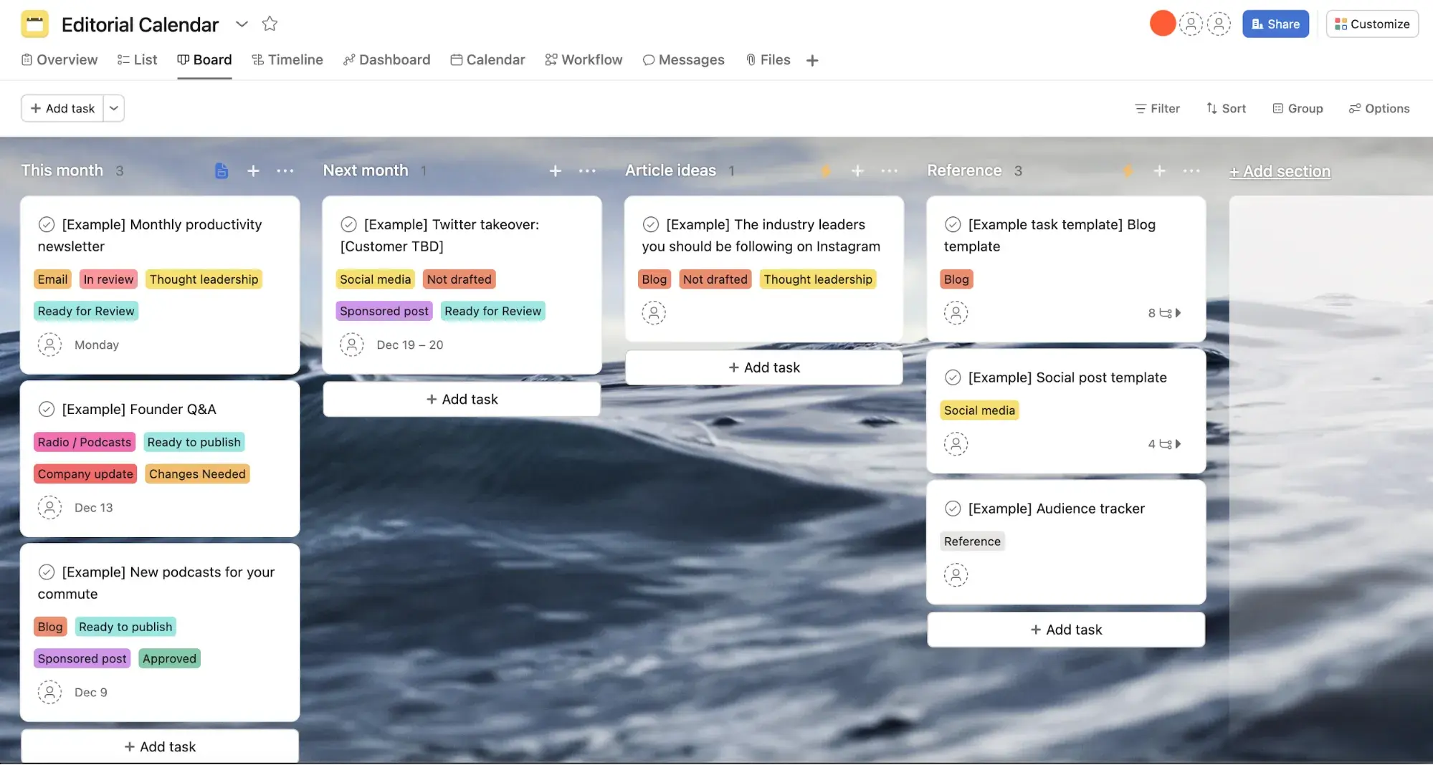Switch to the List tab

click(137, 59)
